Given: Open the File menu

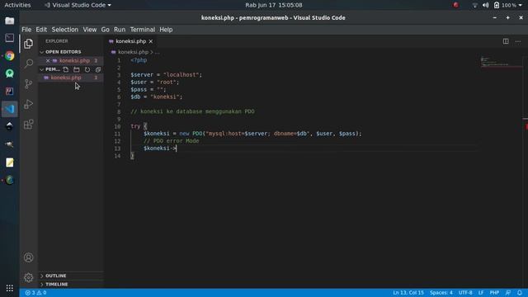Looking at the screenshot, I should pyautogui.click(x=26, y=30).
